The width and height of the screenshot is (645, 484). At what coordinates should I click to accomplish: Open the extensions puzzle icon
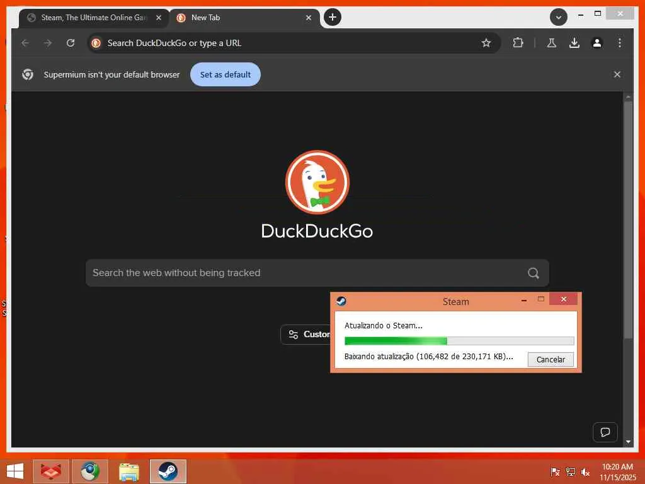coord(518,43)
